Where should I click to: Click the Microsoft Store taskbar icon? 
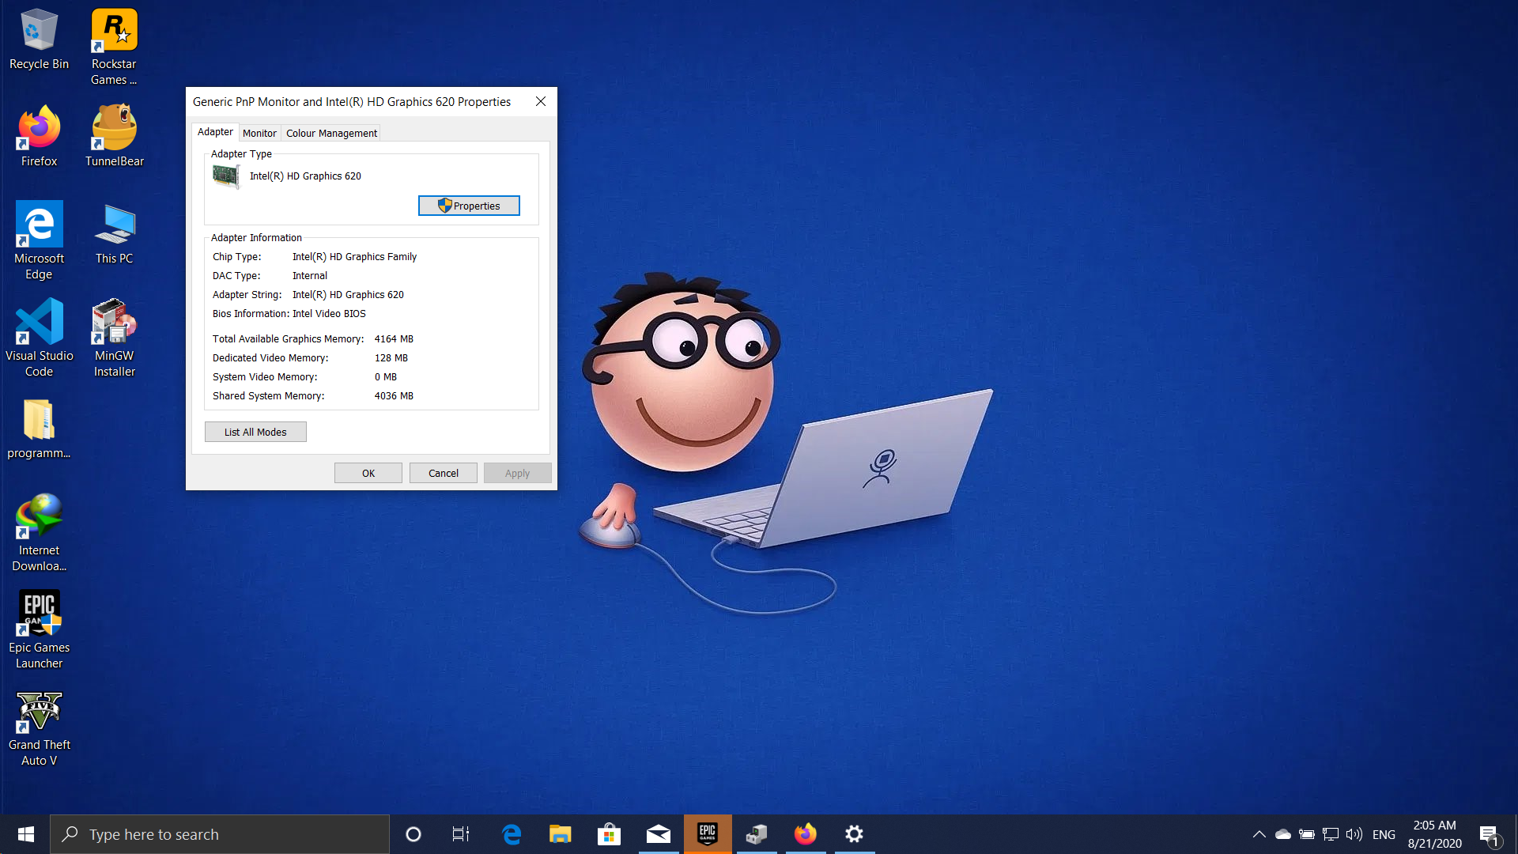609,834
